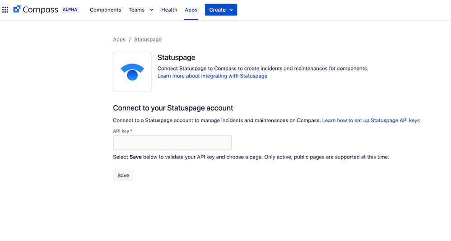Select the Apps tab
451x241 pixels.
[x=191, y=10]
